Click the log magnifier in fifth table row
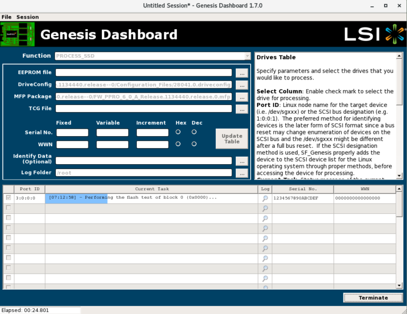Screen dimensions: 407x314 [265, 238]
